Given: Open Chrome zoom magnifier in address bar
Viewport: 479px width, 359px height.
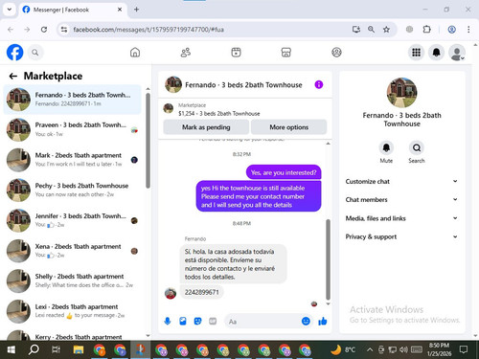Looking at the screenshot, I should (x=371, y=30).
